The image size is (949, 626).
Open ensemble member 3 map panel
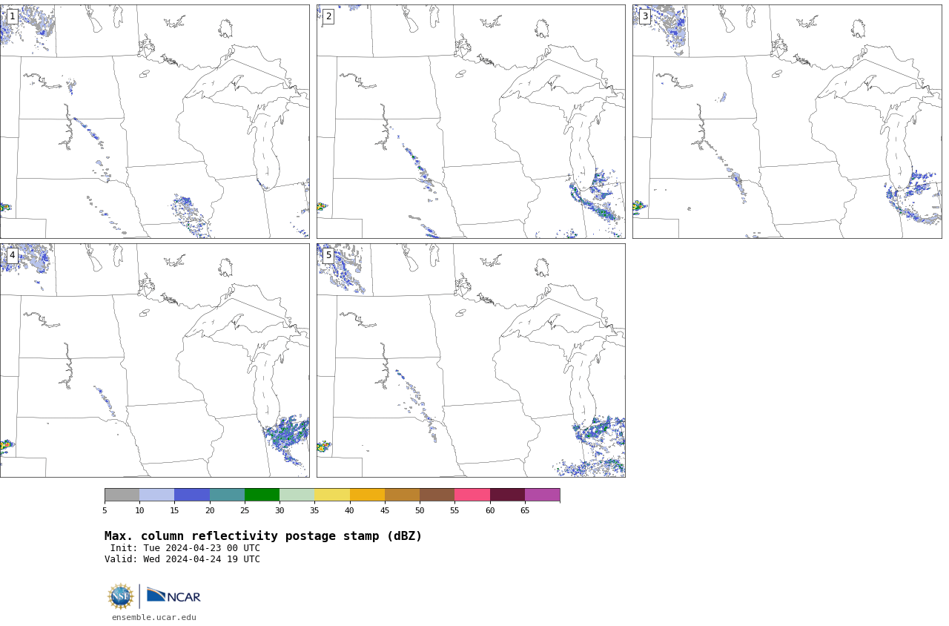787,122
